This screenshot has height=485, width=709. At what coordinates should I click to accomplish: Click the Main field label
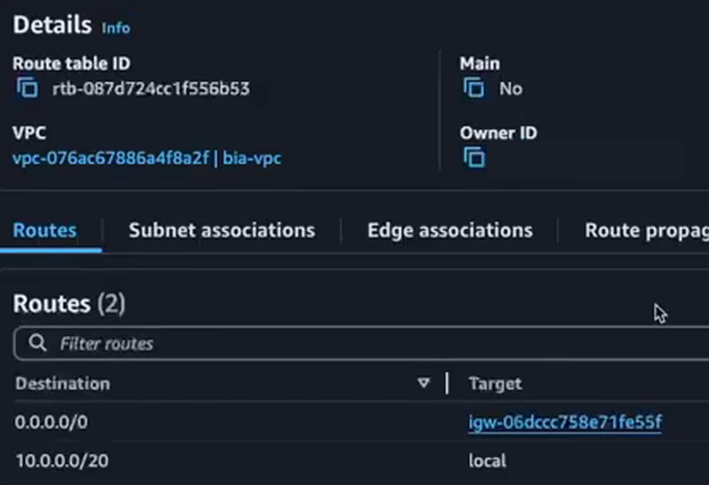(480, 63)
